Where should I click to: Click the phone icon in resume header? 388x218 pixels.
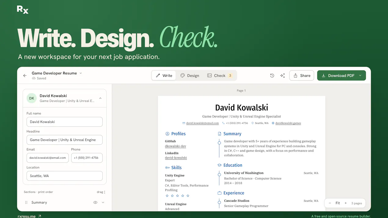[223, 123]
